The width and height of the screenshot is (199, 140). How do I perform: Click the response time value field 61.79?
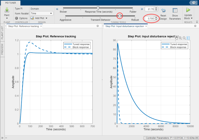(x=150, y=9)
